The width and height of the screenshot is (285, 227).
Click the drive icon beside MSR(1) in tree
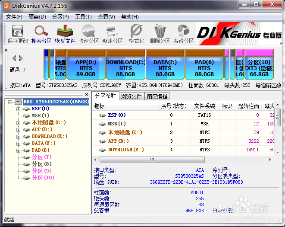(x=26, y=116)
